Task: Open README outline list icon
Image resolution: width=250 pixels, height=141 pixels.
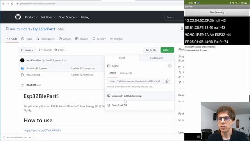Action: pyautogui.click(x=22, y=85)
